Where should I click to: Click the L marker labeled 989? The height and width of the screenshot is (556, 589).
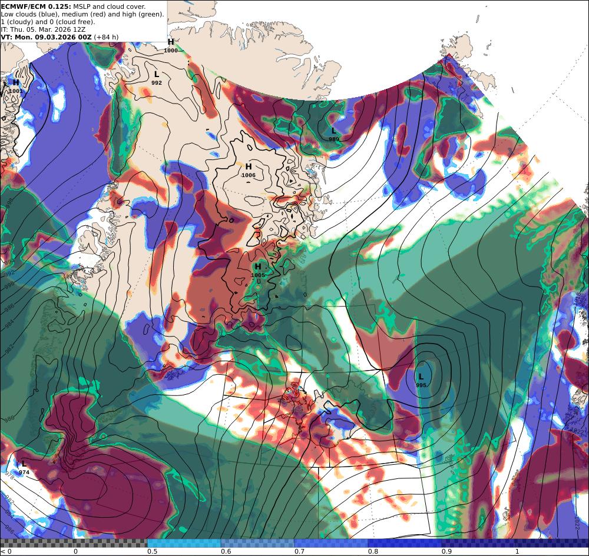(x=333, y=131)
